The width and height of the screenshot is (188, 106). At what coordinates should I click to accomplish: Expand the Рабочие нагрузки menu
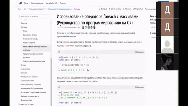(38, 3)
